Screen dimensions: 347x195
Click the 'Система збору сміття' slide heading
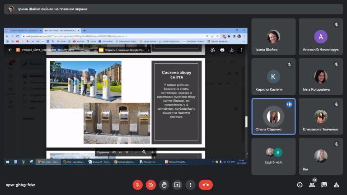[x=176, y=75]
